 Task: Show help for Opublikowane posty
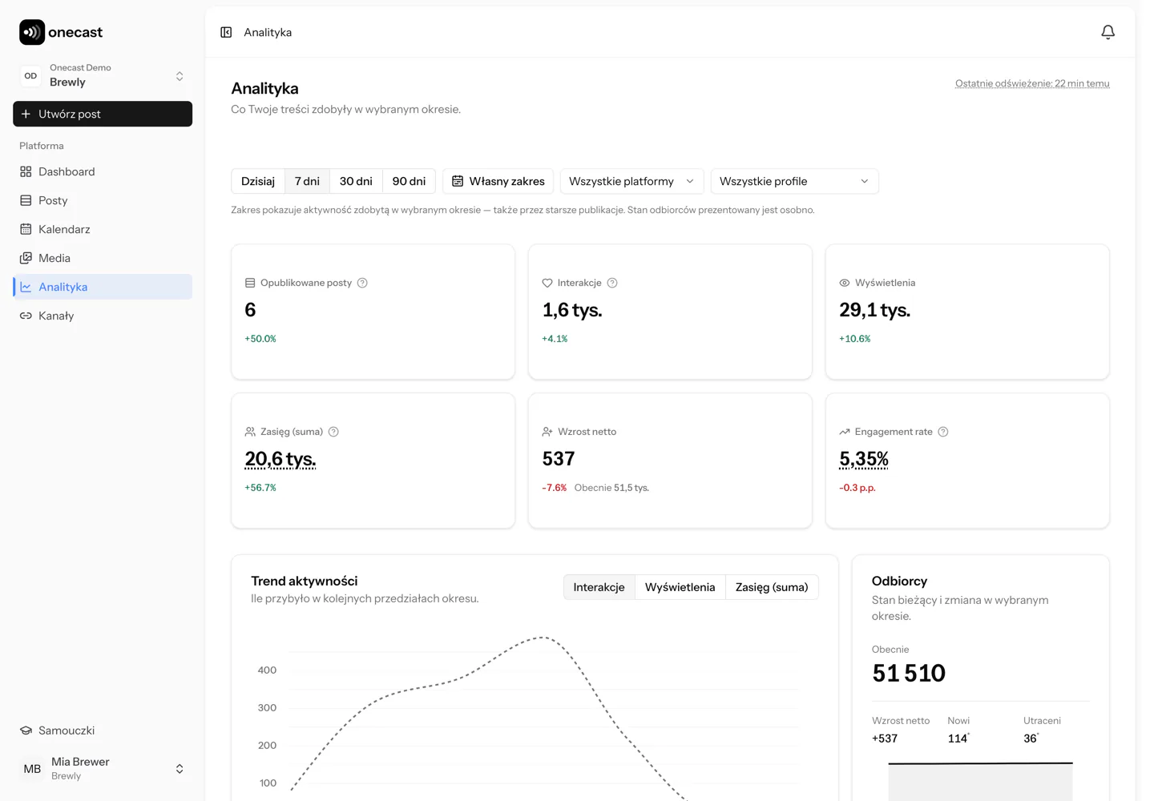point(362,283)
